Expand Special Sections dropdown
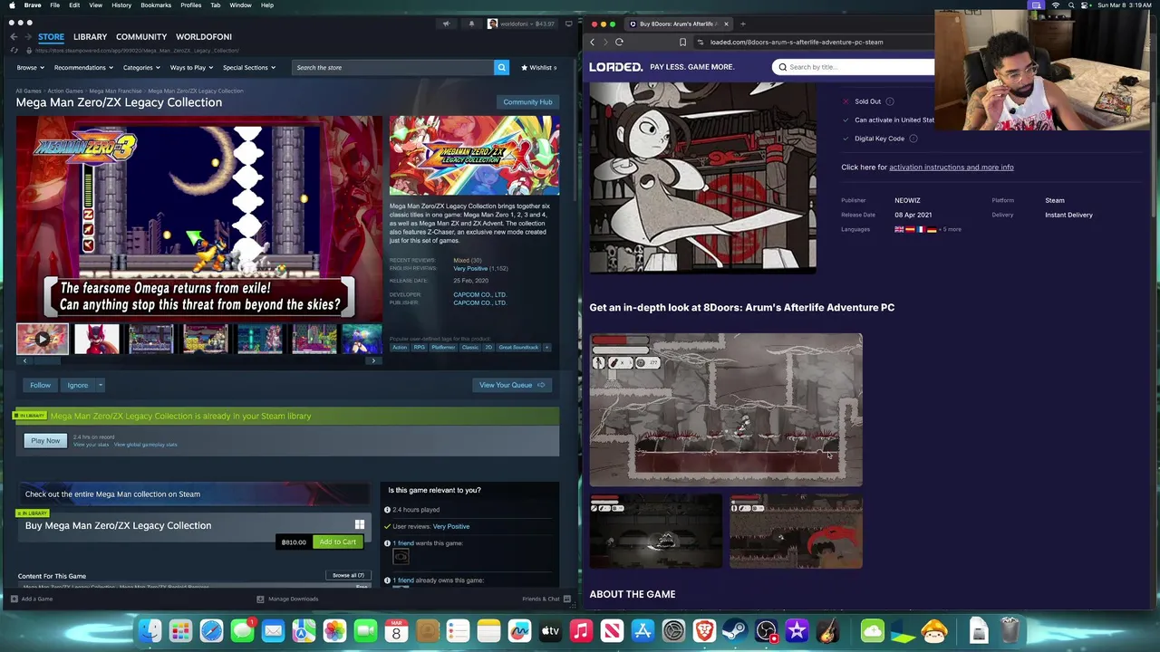Screen dimensions: 1160x652 coord(249,67)
